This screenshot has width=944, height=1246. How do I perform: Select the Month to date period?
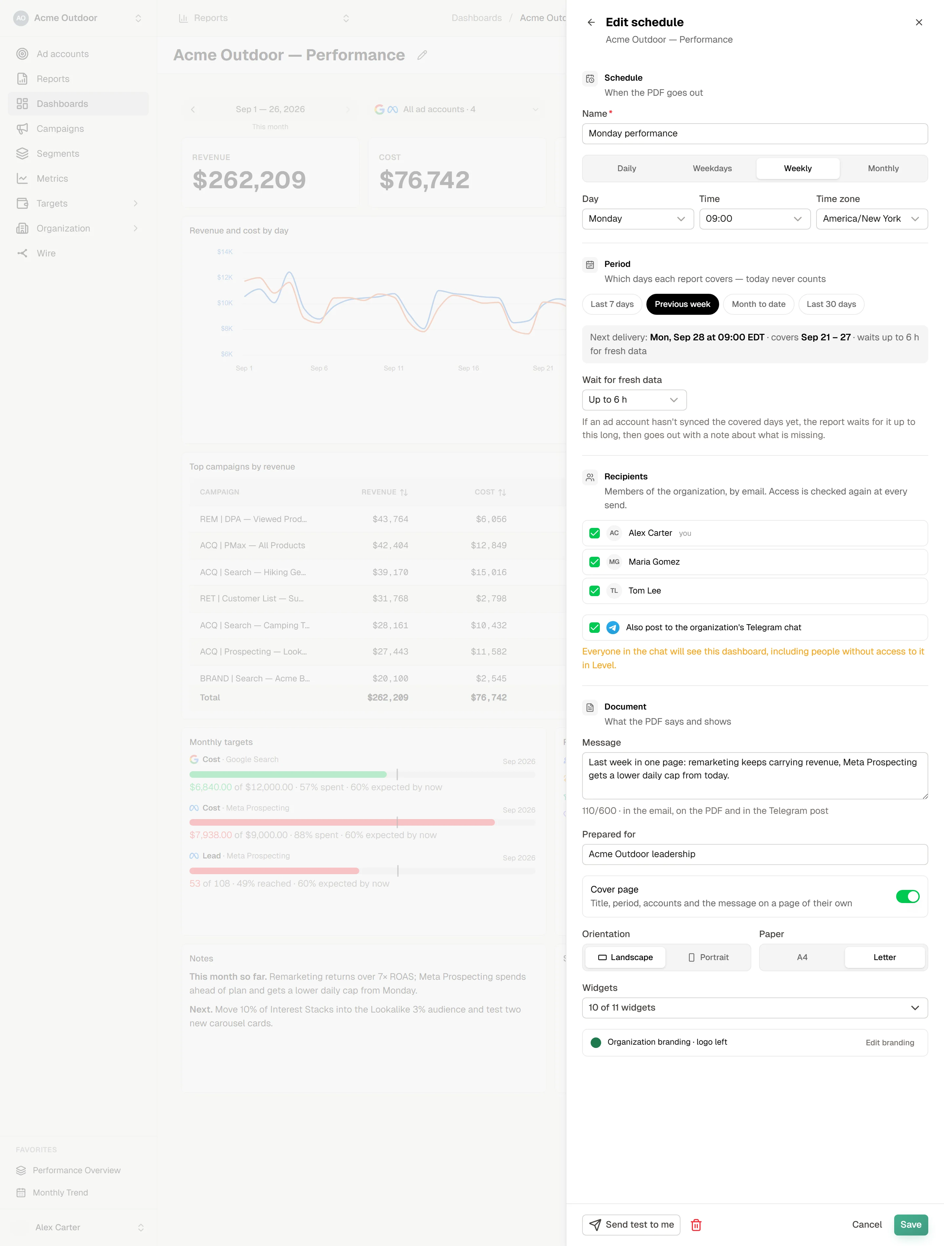[x=759, y=304]
